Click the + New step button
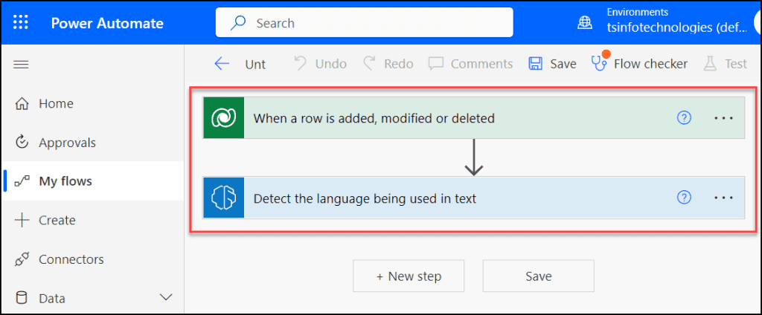This screenshot has height=315, width=762. [409, 276]
